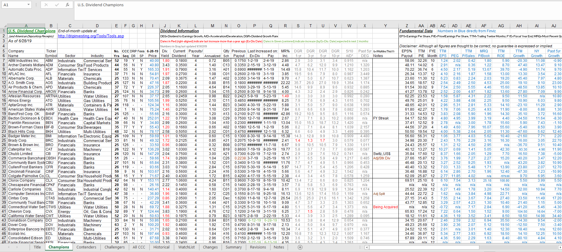562x252 pixels.
Task: Select the 'Caterpillar Inc.' cell
Action: [x=26, y=149]
